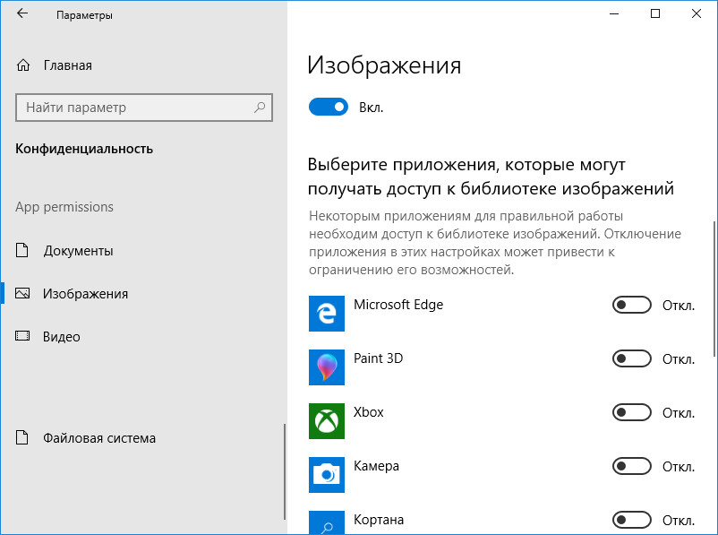This screenshot has height=535, width=718.
Task: Click the large Изображения page heading
Action: tap(384, 65)
